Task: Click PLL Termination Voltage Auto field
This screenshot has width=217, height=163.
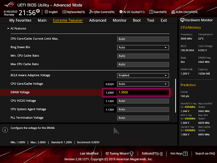Action: click(143, 118)
